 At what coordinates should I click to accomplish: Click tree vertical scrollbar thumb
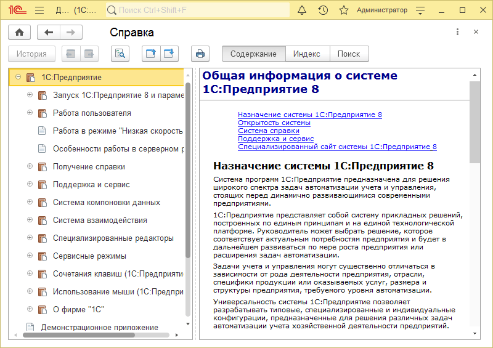click(188, 170)
